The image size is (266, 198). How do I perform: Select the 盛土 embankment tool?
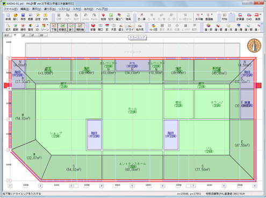click(121, 27)
